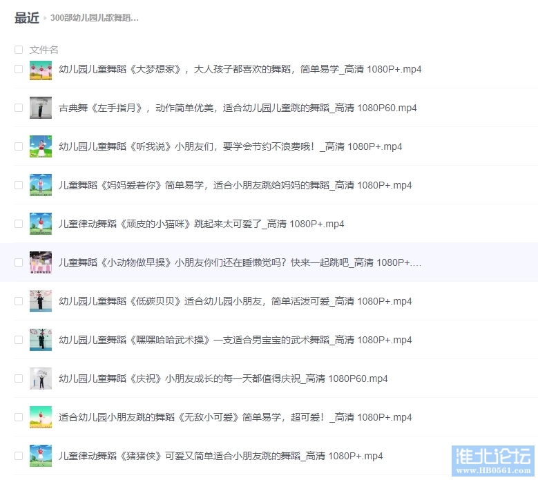Check the box for 《大梦想家》 video
Image resolution: width=538 pixels, height=480 pixels.
tap(19, 69)
